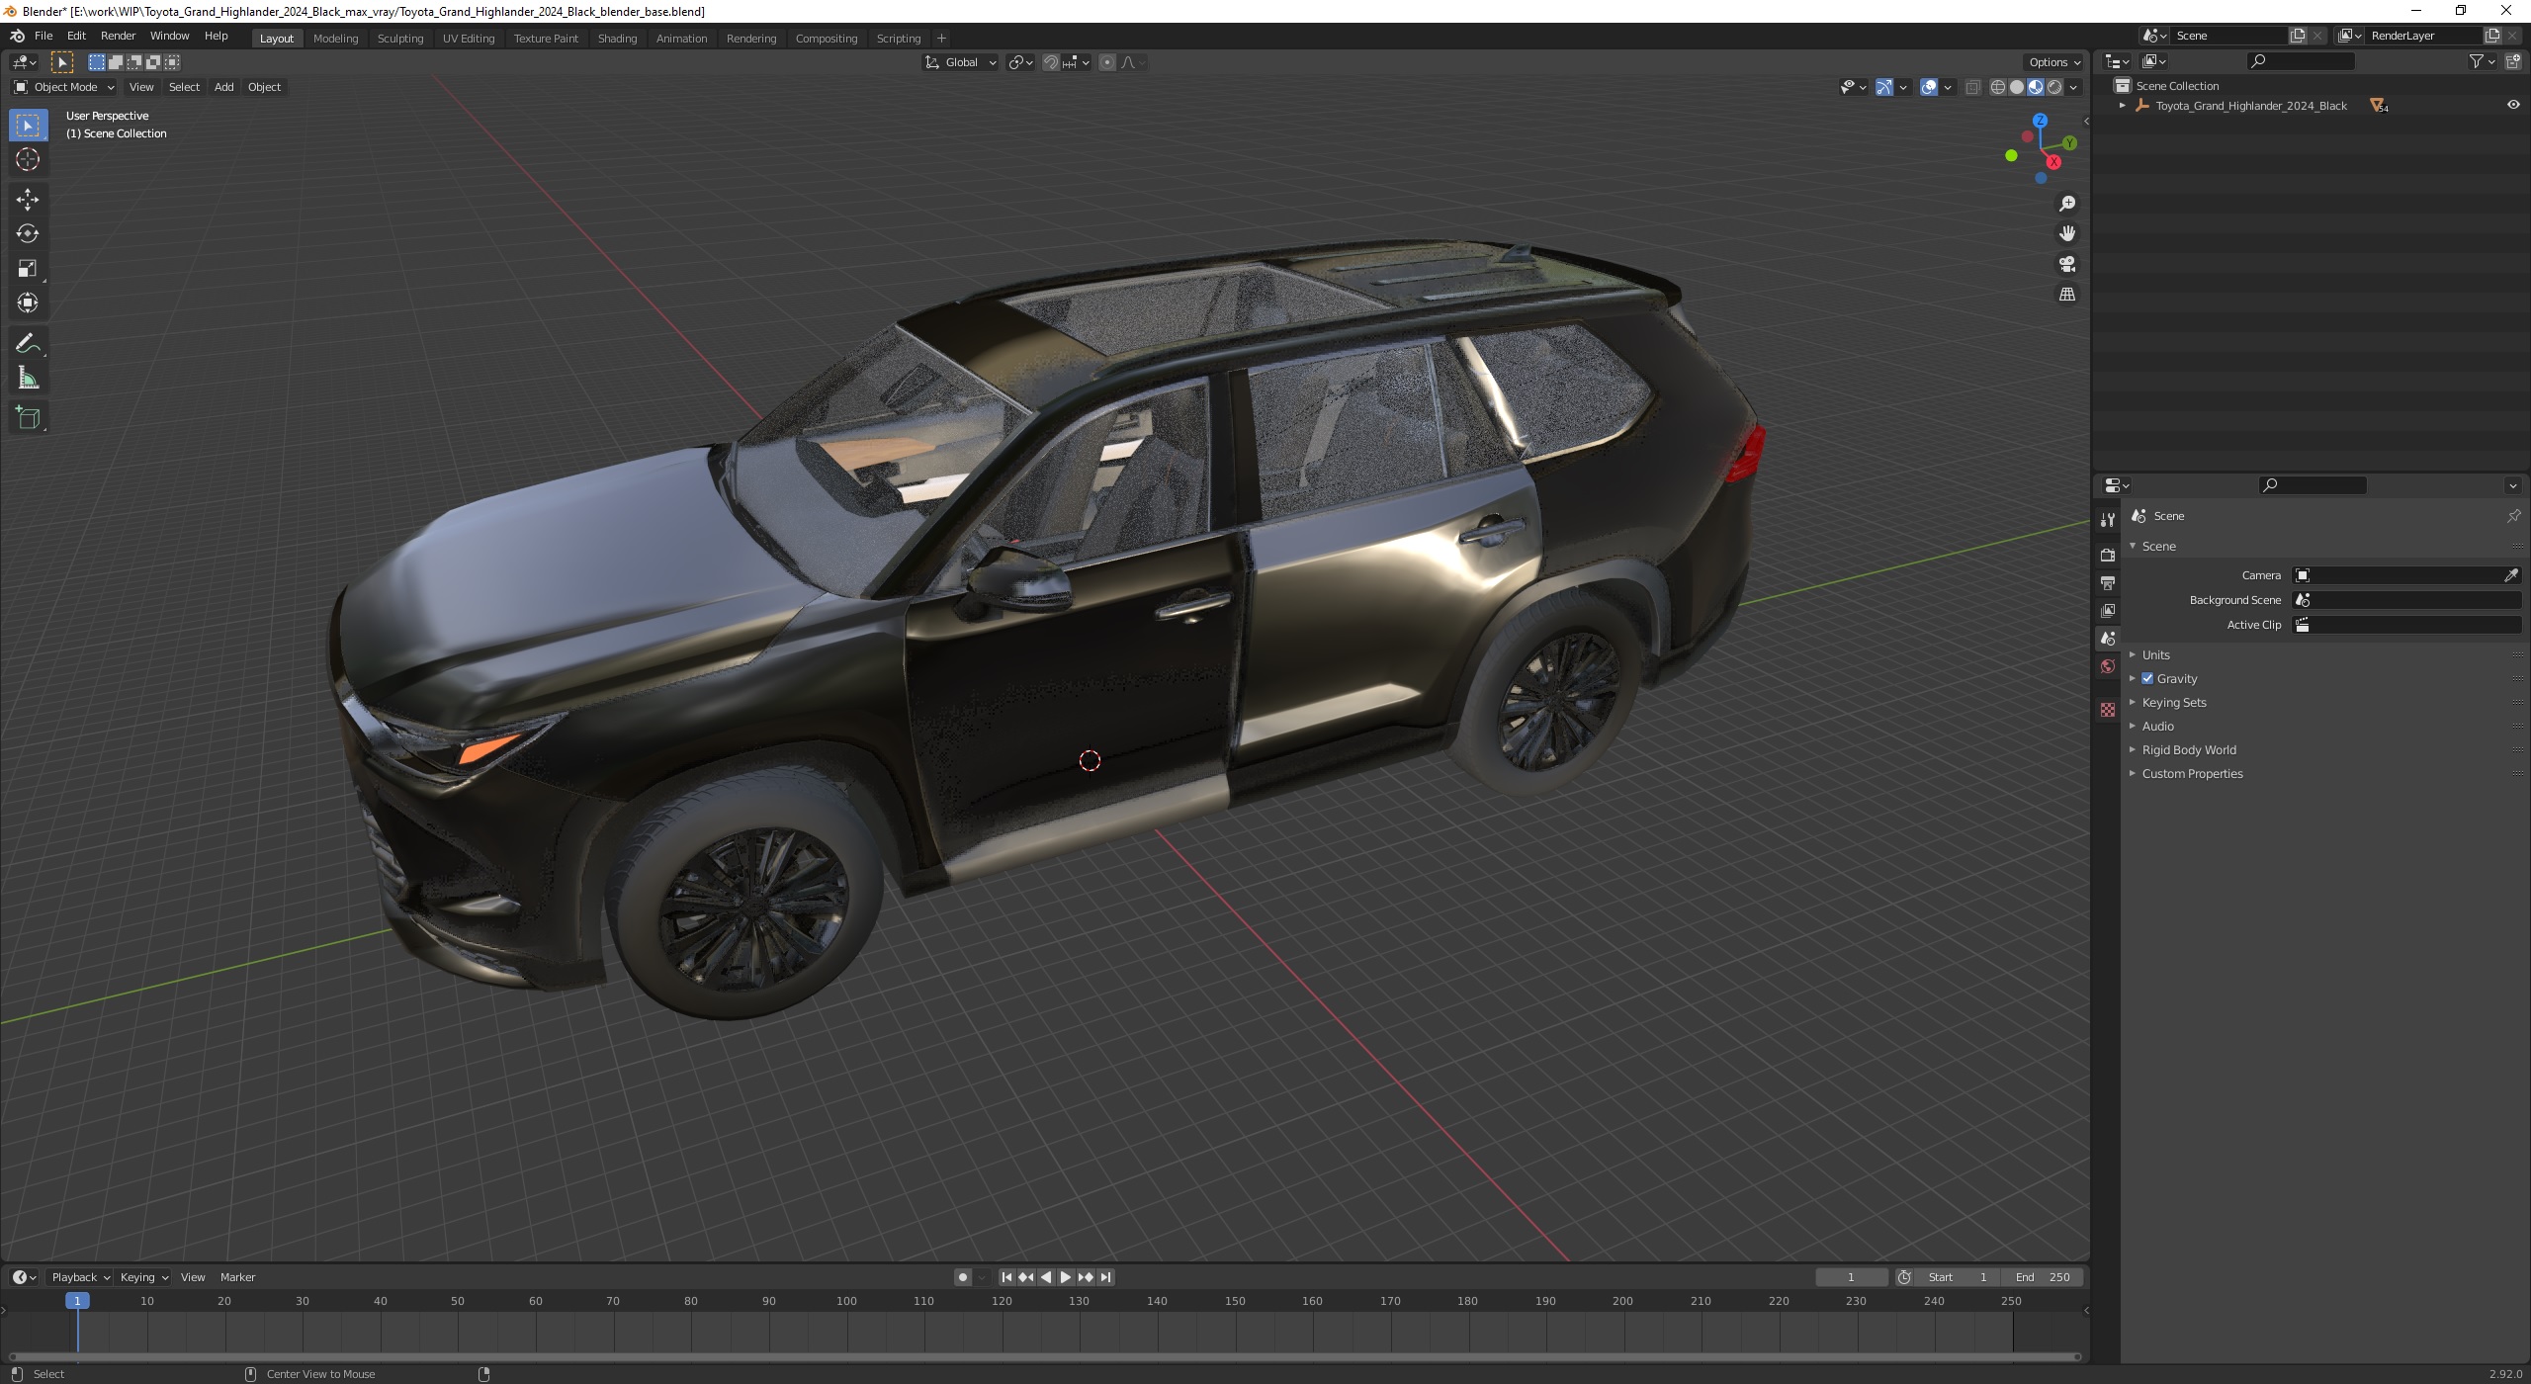Expand the Keying Sets panel
This screenshot has width=2531, height=1384.
(x=2173, y=702)
